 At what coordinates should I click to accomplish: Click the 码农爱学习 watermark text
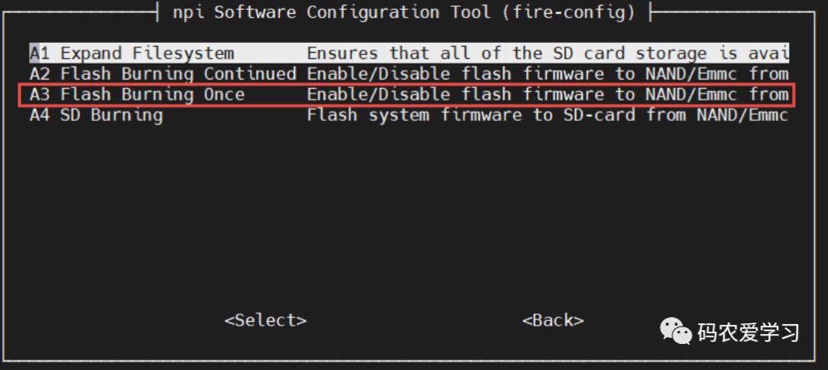pyautogui.click(x=748, y=332)
